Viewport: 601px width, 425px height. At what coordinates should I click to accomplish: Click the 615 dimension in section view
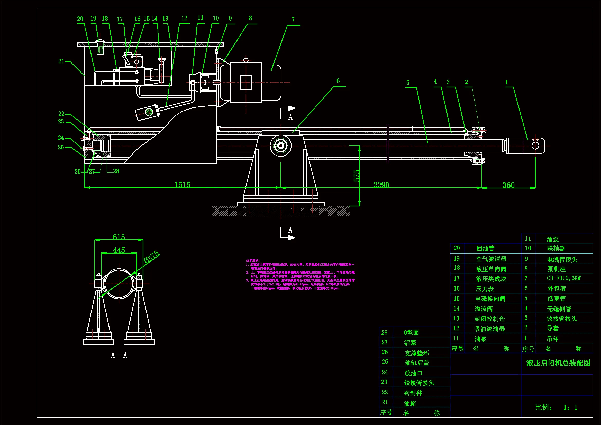[x=119, y=237]
